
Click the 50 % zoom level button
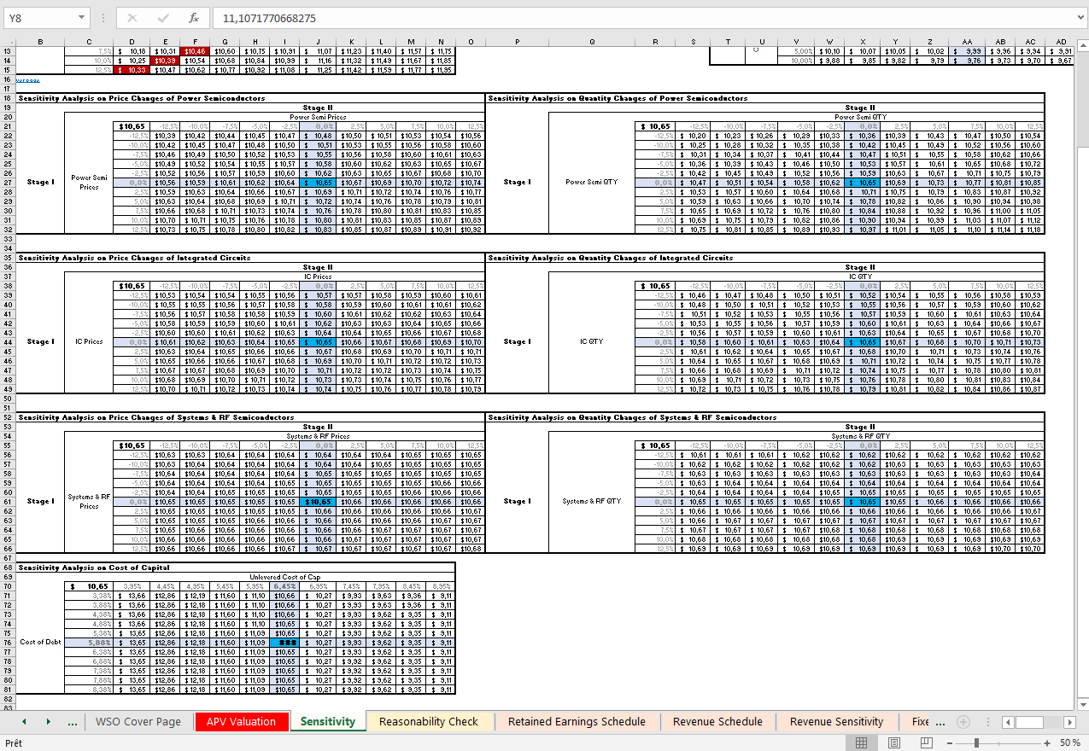click(x=1070, y=742)
